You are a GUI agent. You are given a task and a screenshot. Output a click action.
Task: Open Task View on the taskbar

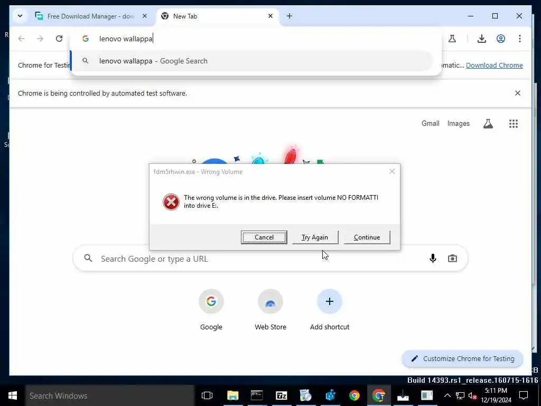pos(207,395)
